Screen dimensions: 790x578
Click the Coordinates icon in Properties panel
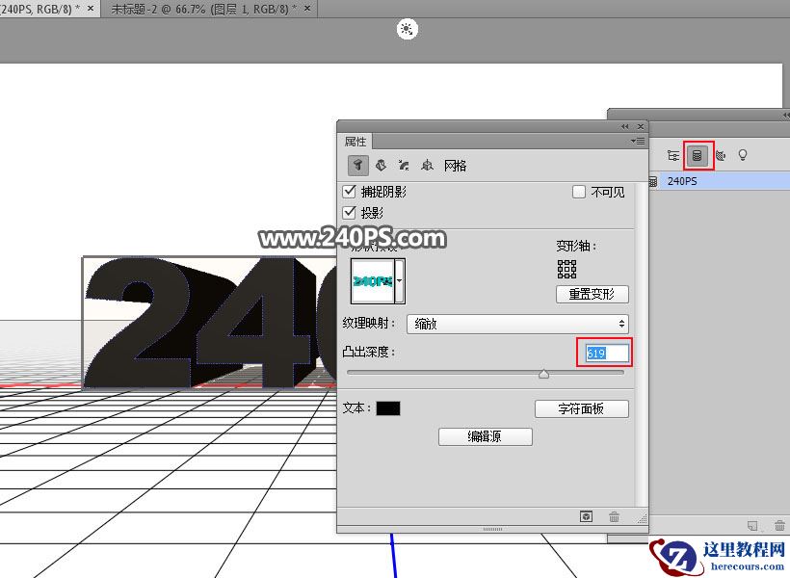coord(428,165)
